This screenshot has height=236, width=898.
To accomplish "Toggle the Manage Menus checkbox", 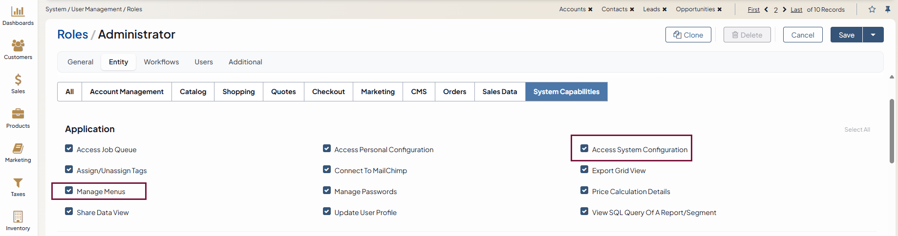I will [69, 191].
